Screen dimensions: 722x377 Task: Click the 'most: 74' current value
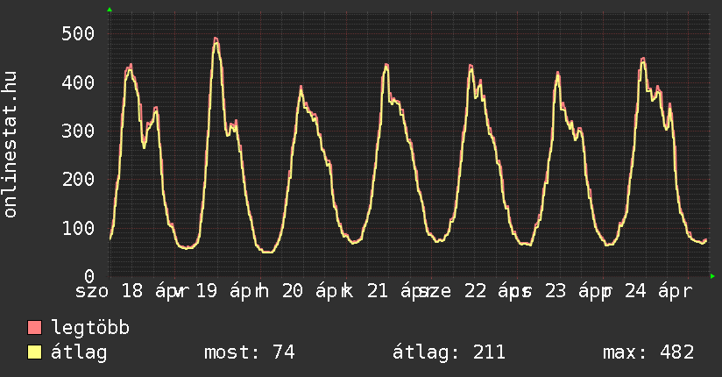249,352
